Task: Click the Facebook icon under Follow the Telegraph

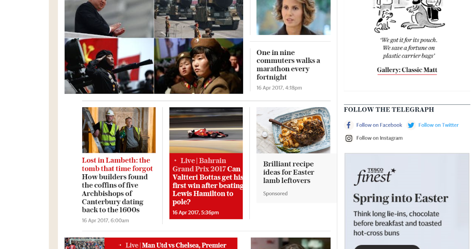Action: click(349, 125)
